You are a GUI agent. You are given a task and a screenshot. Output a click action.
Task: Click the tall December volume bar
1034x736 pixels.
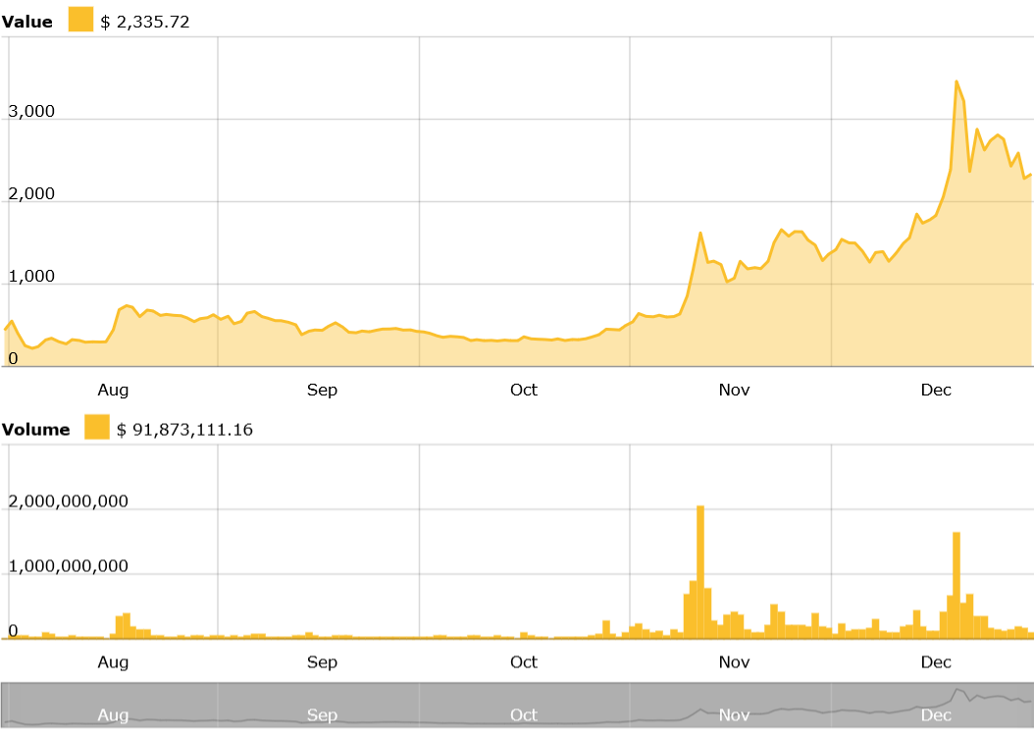(x=956, y=585)
